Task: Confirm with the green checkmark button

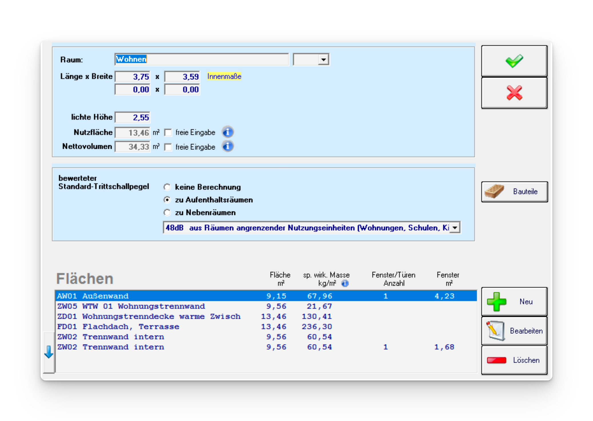Action: coord(514,61)
